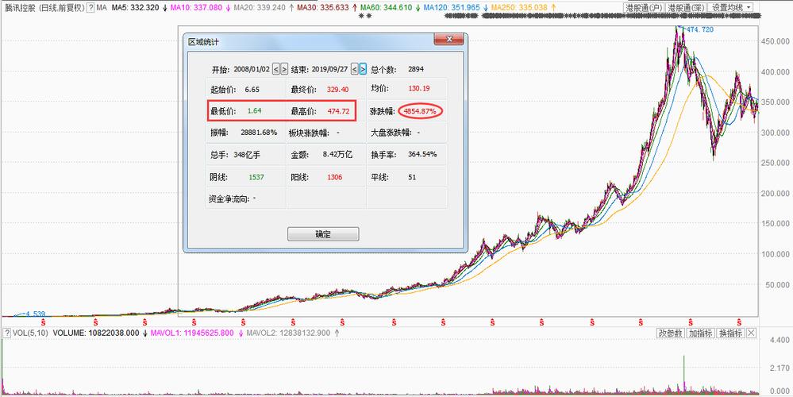Image resolution: width=793 pixels, height=397 pixels.
Task: Click the 港股通(深) button
Action: point(685,8)
